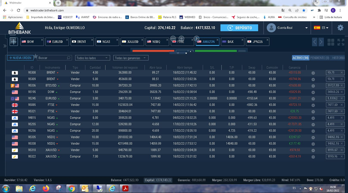Click the DEPÓSITO button

click(239, 28)
